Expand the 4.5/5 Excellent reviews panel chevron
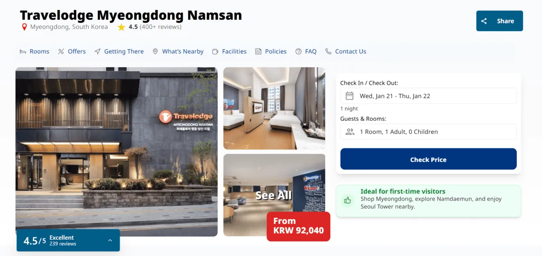Screen dimensions: 542x256 [x=110, y=241]
